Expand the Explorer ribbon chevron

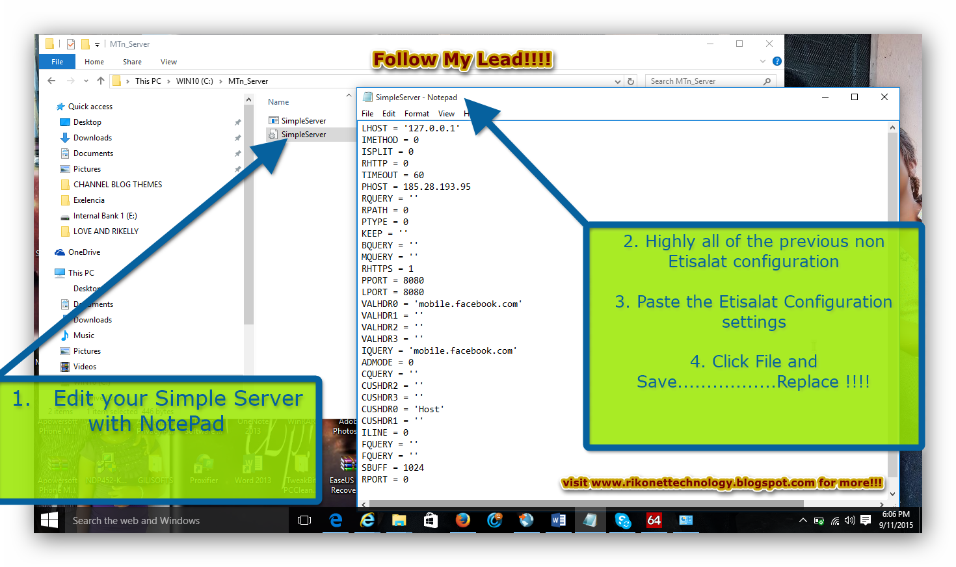tap(763, 61)
